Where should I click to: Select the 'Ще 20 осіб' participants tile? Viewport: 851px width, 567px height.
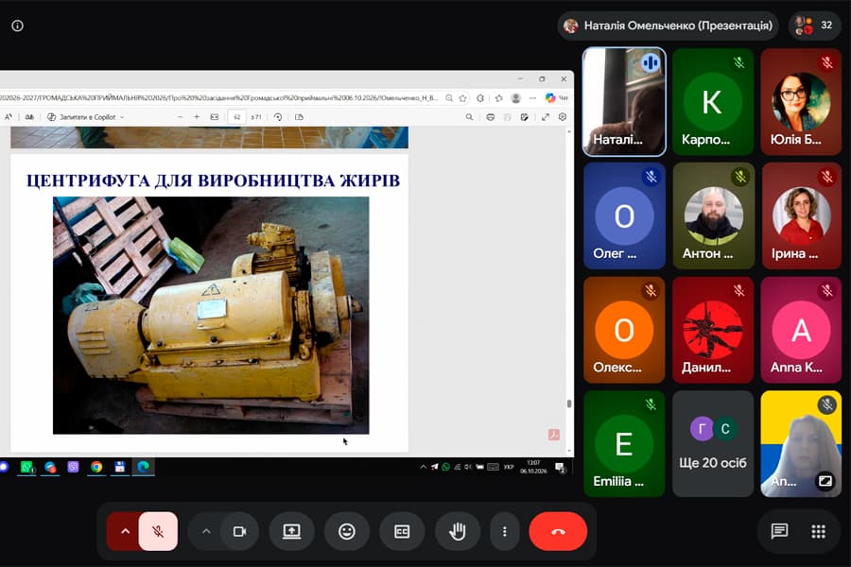(713, 444)
